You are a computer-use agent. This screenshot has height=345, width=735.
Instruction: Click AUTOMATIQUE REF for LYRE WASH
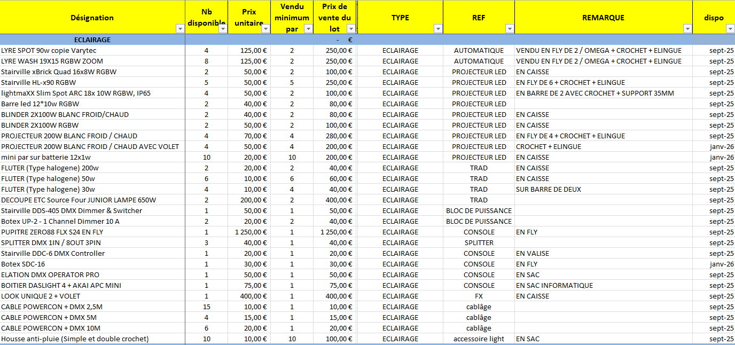[x=479, y=61]
